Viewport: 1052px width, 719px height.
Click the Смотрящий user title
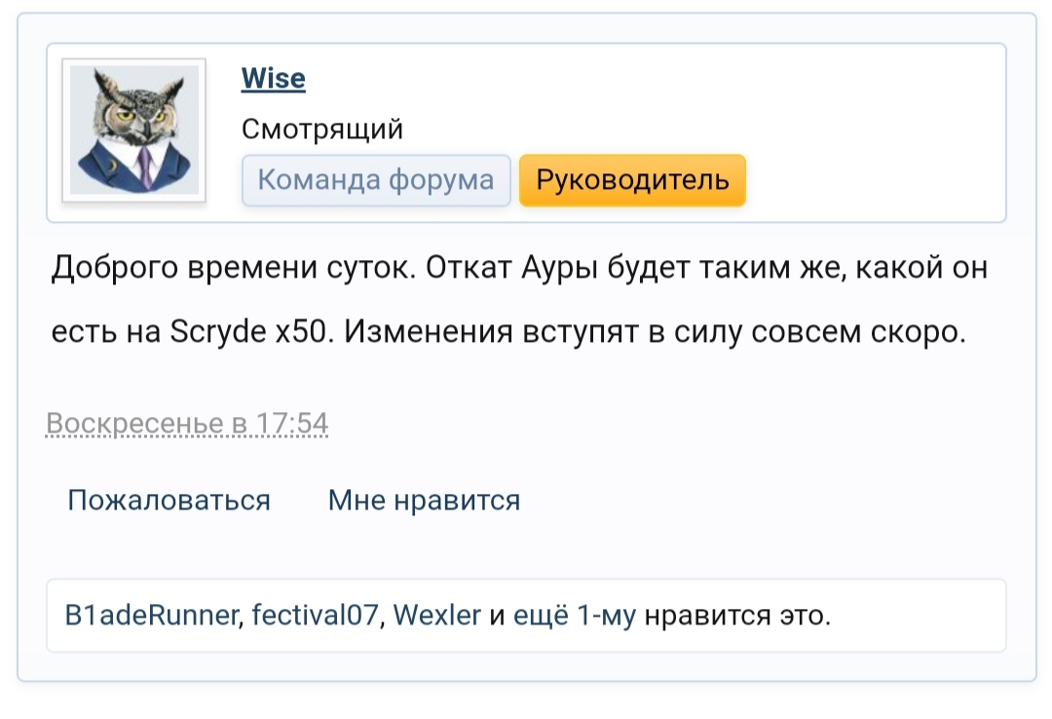point(321,129)
